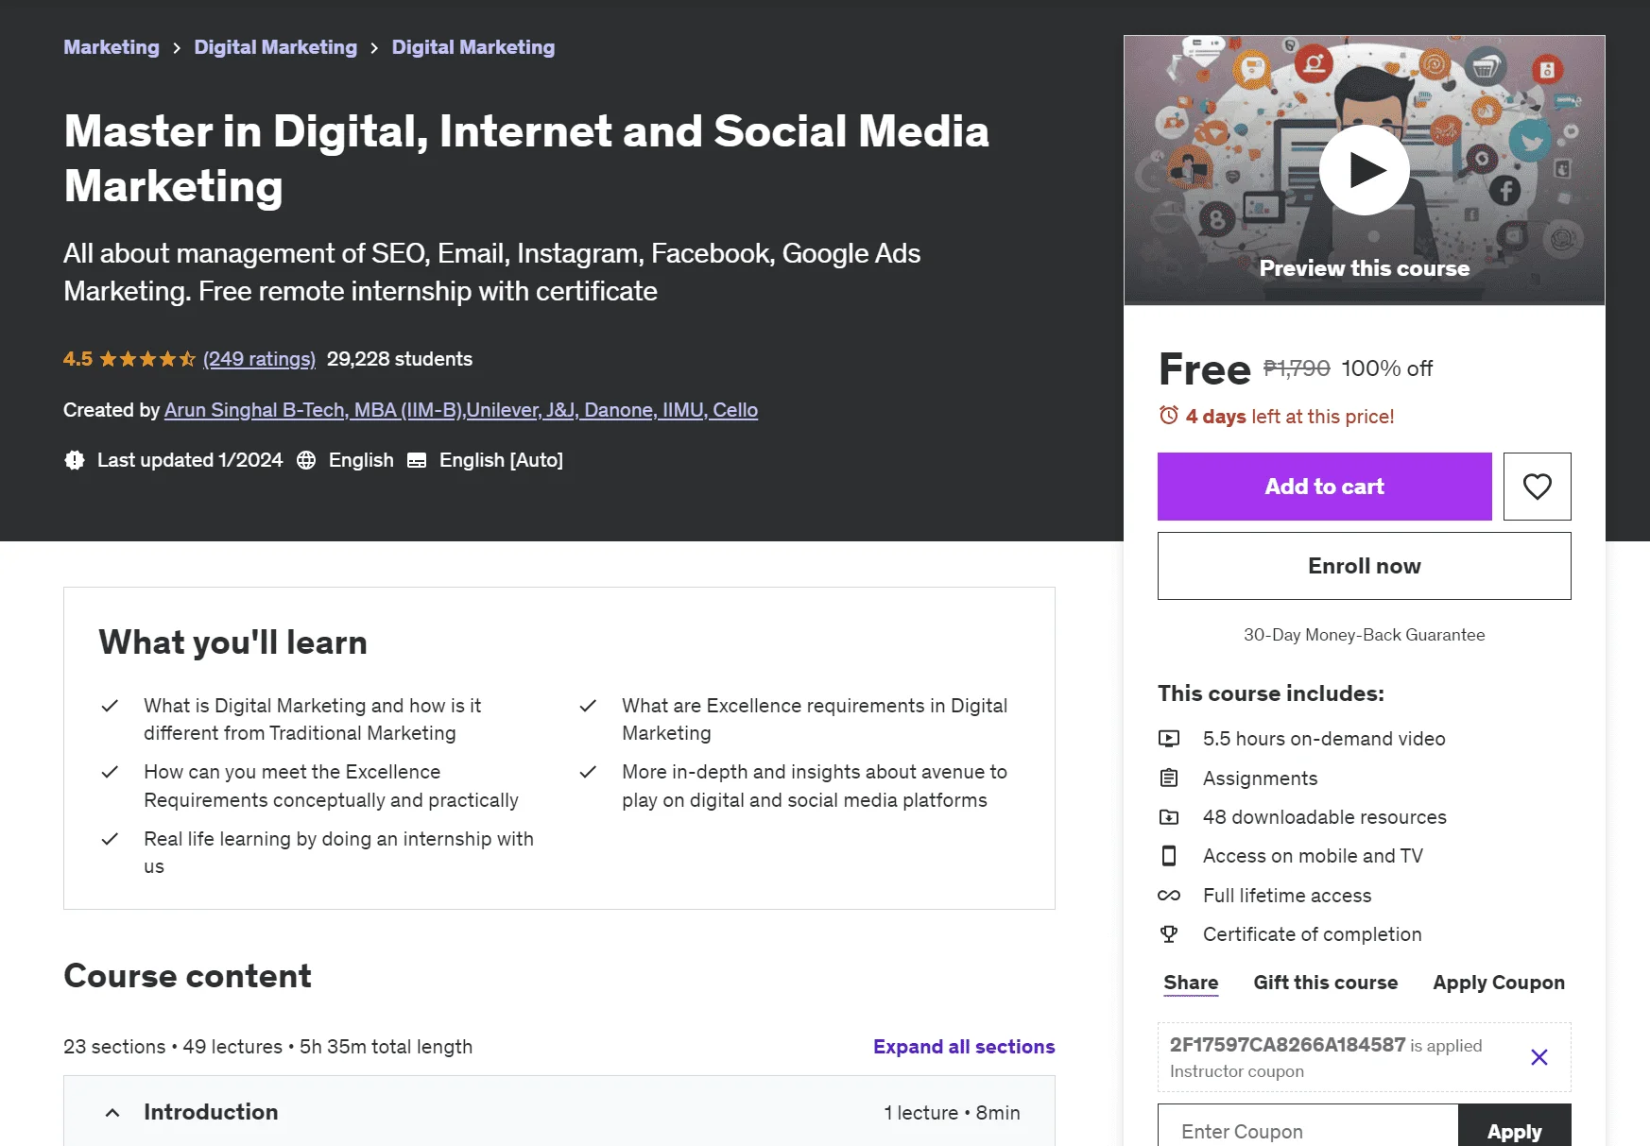The image size is (1650, 1146).
Task: Click the checkmark beside More in-depth insights item
Action: pyautogui.click(x=588, y=772)
